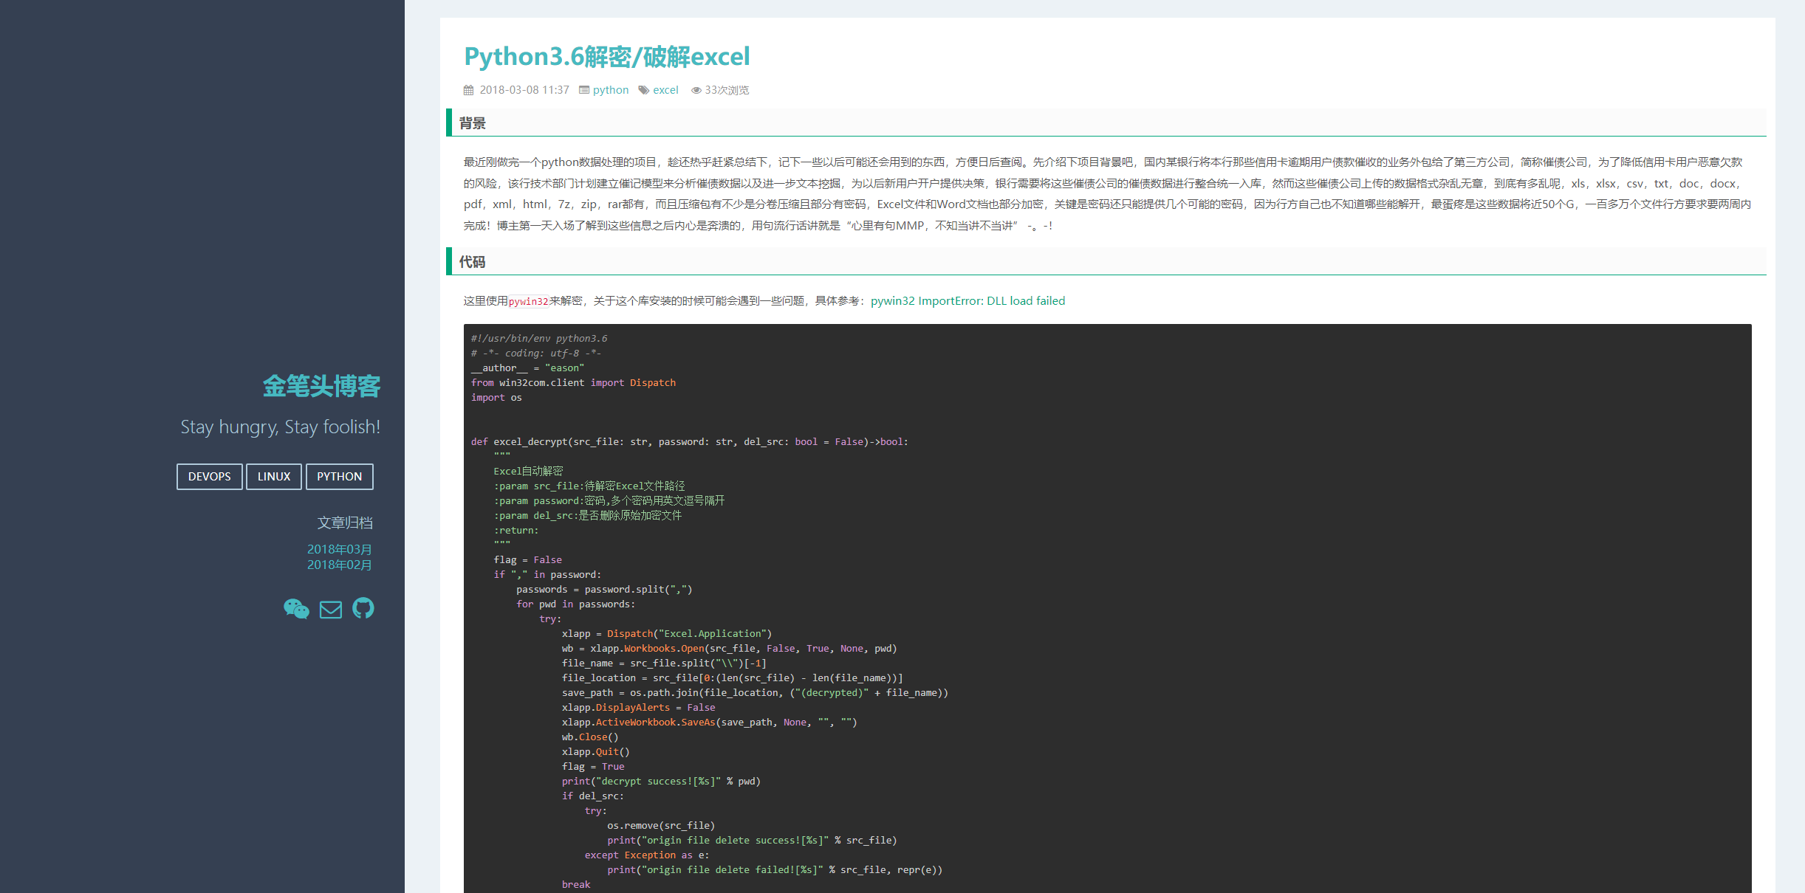Click the 金笔头博客 blog title
Image resolution: width=1805 pixels, height=893 pixels.
click(321, 386)
